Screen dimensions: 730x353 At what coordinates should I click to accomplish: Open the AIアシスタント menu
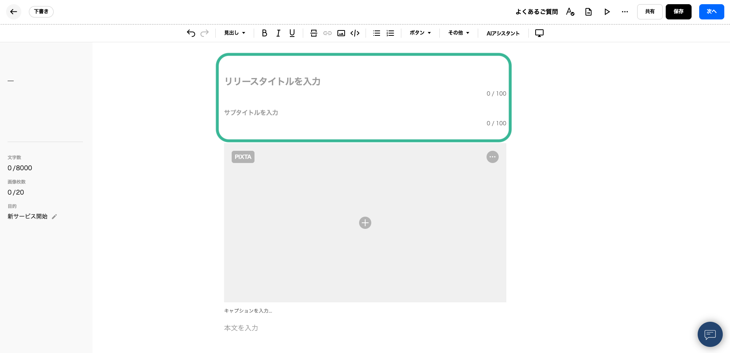503,33
